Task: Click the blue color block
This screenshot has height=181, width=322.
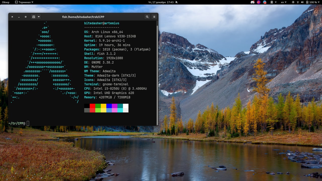Action: point(109,106)
